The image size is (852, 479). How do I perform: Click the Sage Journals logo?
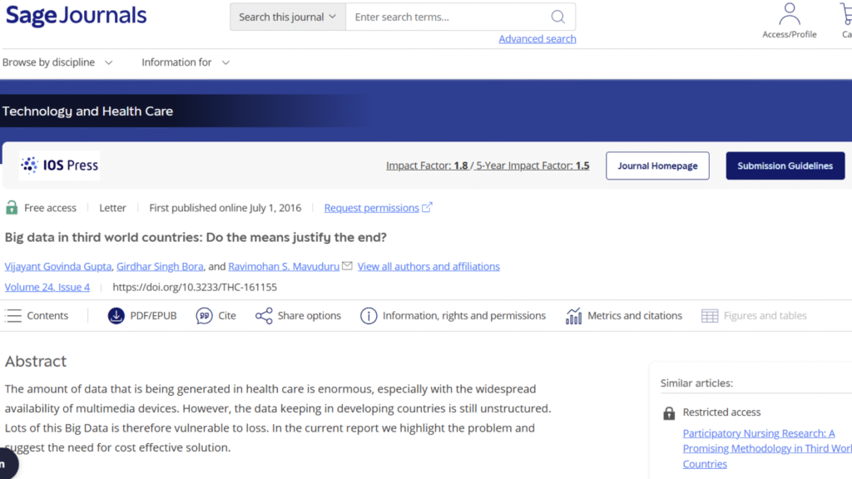[76, 16]
